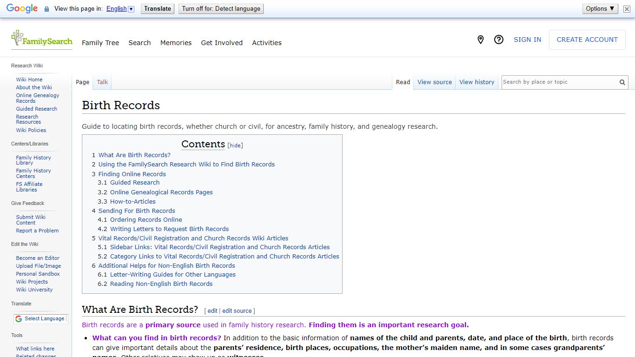This screenshot has width=635, height=357.
Task: Switch to View history tab
Action: click(477, 82)
